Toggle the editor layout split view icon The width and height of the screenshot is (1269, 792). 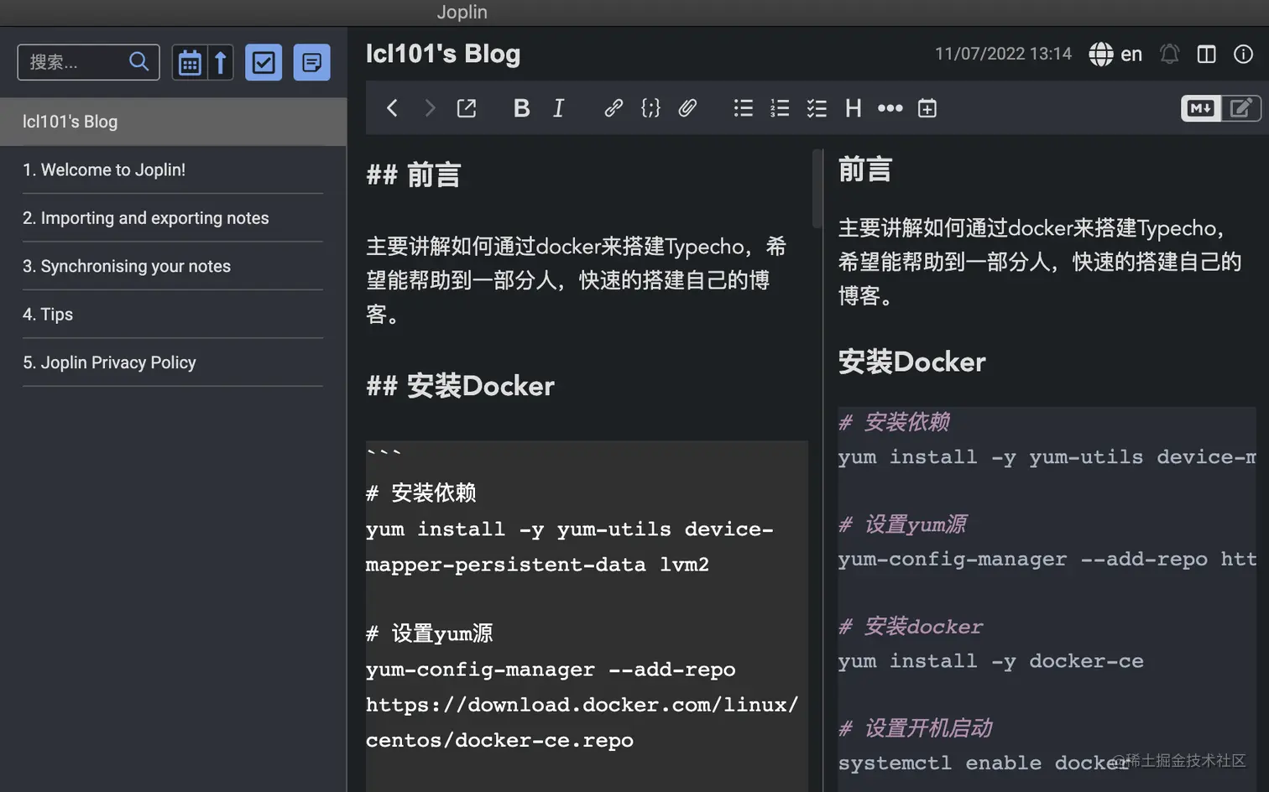(1206, 54)
